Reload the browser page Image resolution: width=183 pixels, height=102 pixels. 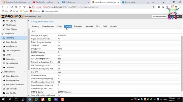coord(11,7)
